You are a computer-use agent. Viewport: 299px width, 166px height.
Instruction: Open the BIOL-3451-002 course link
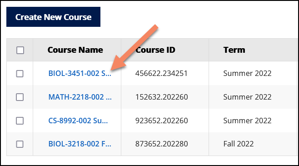(x=80, y=74)
